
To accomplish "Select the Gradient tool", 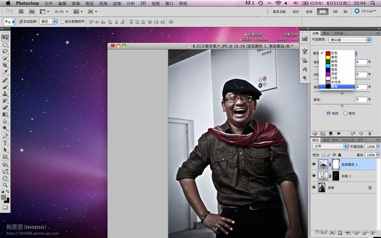I will click(5, 114).
